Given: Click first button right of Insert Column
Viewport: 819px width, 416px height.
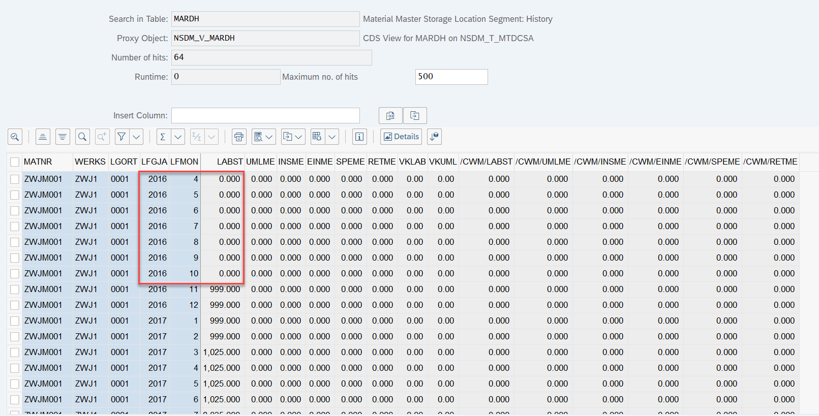Looking at the screenshot, I should point(390,116).
